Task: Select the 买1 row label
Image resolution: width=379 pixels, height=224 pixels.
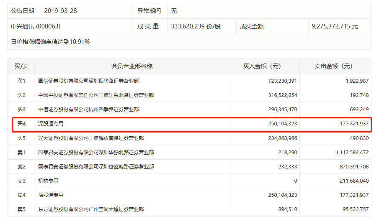Action: pyautogui.click(x=21, y=81)
